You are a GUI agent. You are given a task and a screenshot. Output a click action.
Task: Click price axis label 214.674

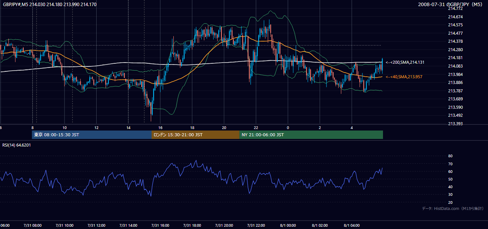tap(455, 17)
